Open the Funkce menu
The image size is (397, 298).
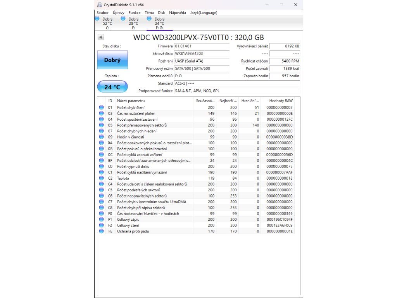(x=135, y=12)
